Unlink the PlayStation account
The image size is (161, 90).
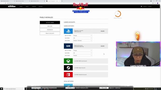pos(102,31)
